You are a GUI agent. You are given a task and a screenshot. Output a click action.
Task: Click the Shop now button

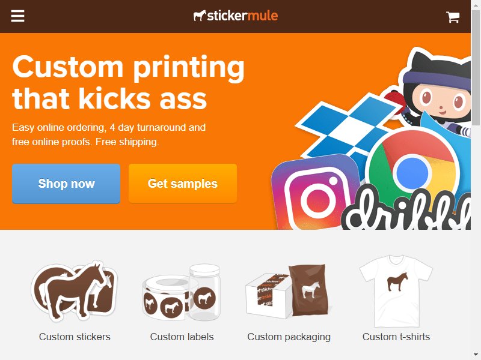pos(66,184)
